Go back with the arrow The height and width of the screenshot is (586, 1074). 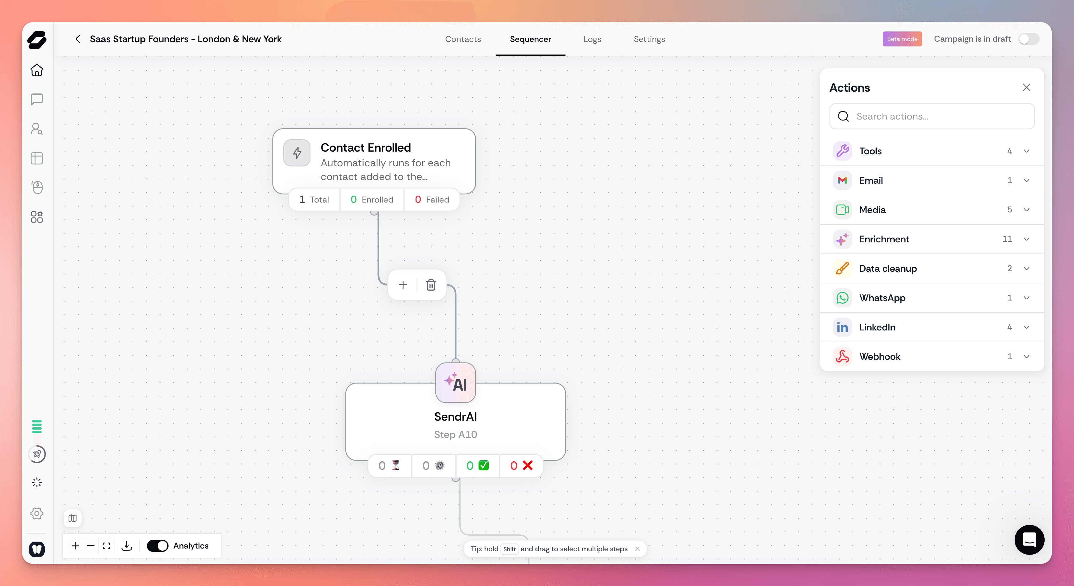pyautogui.click(x=78, y=39)
